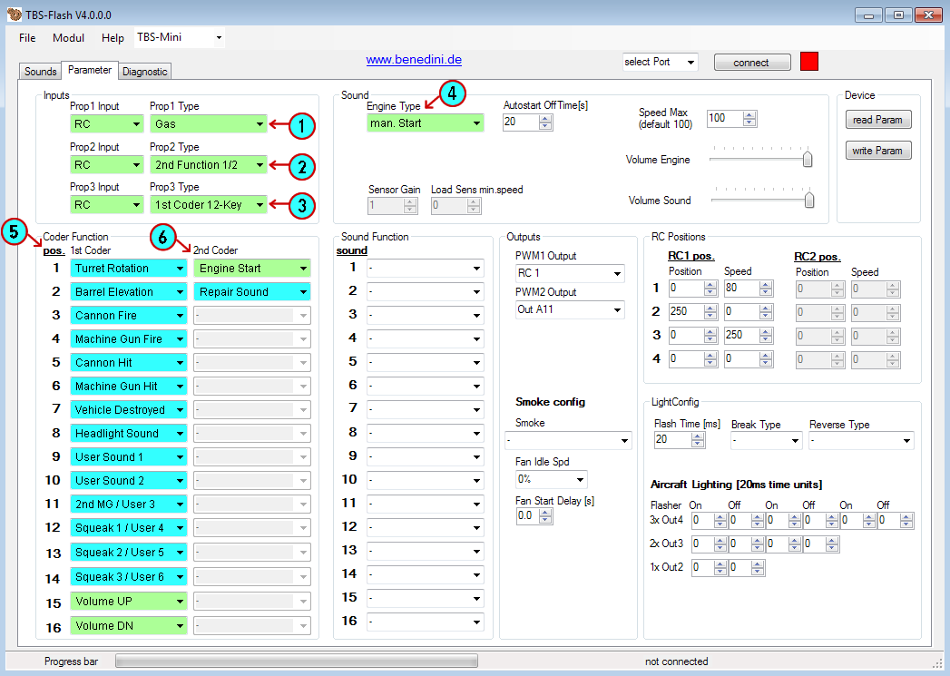Click the numbered annotation circle 1
Screen dimensions: 950x676
pos(302,125)
